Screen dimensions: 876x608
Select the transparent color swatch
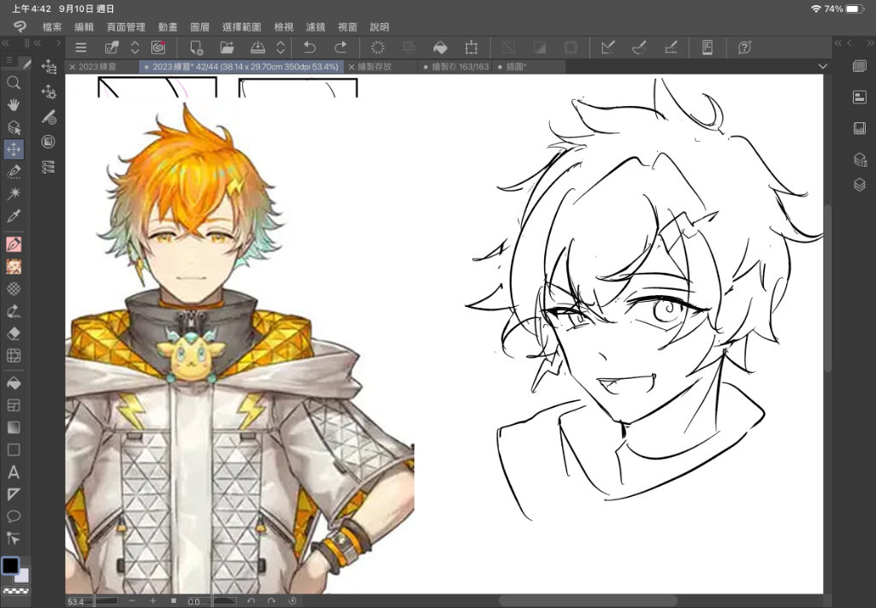pos(15,591)
